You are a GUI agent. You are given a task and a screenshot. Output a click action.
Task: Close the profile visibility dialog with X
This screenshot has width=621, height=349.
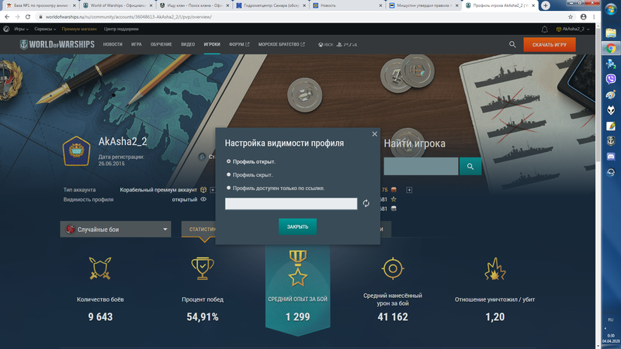(375, 134)
